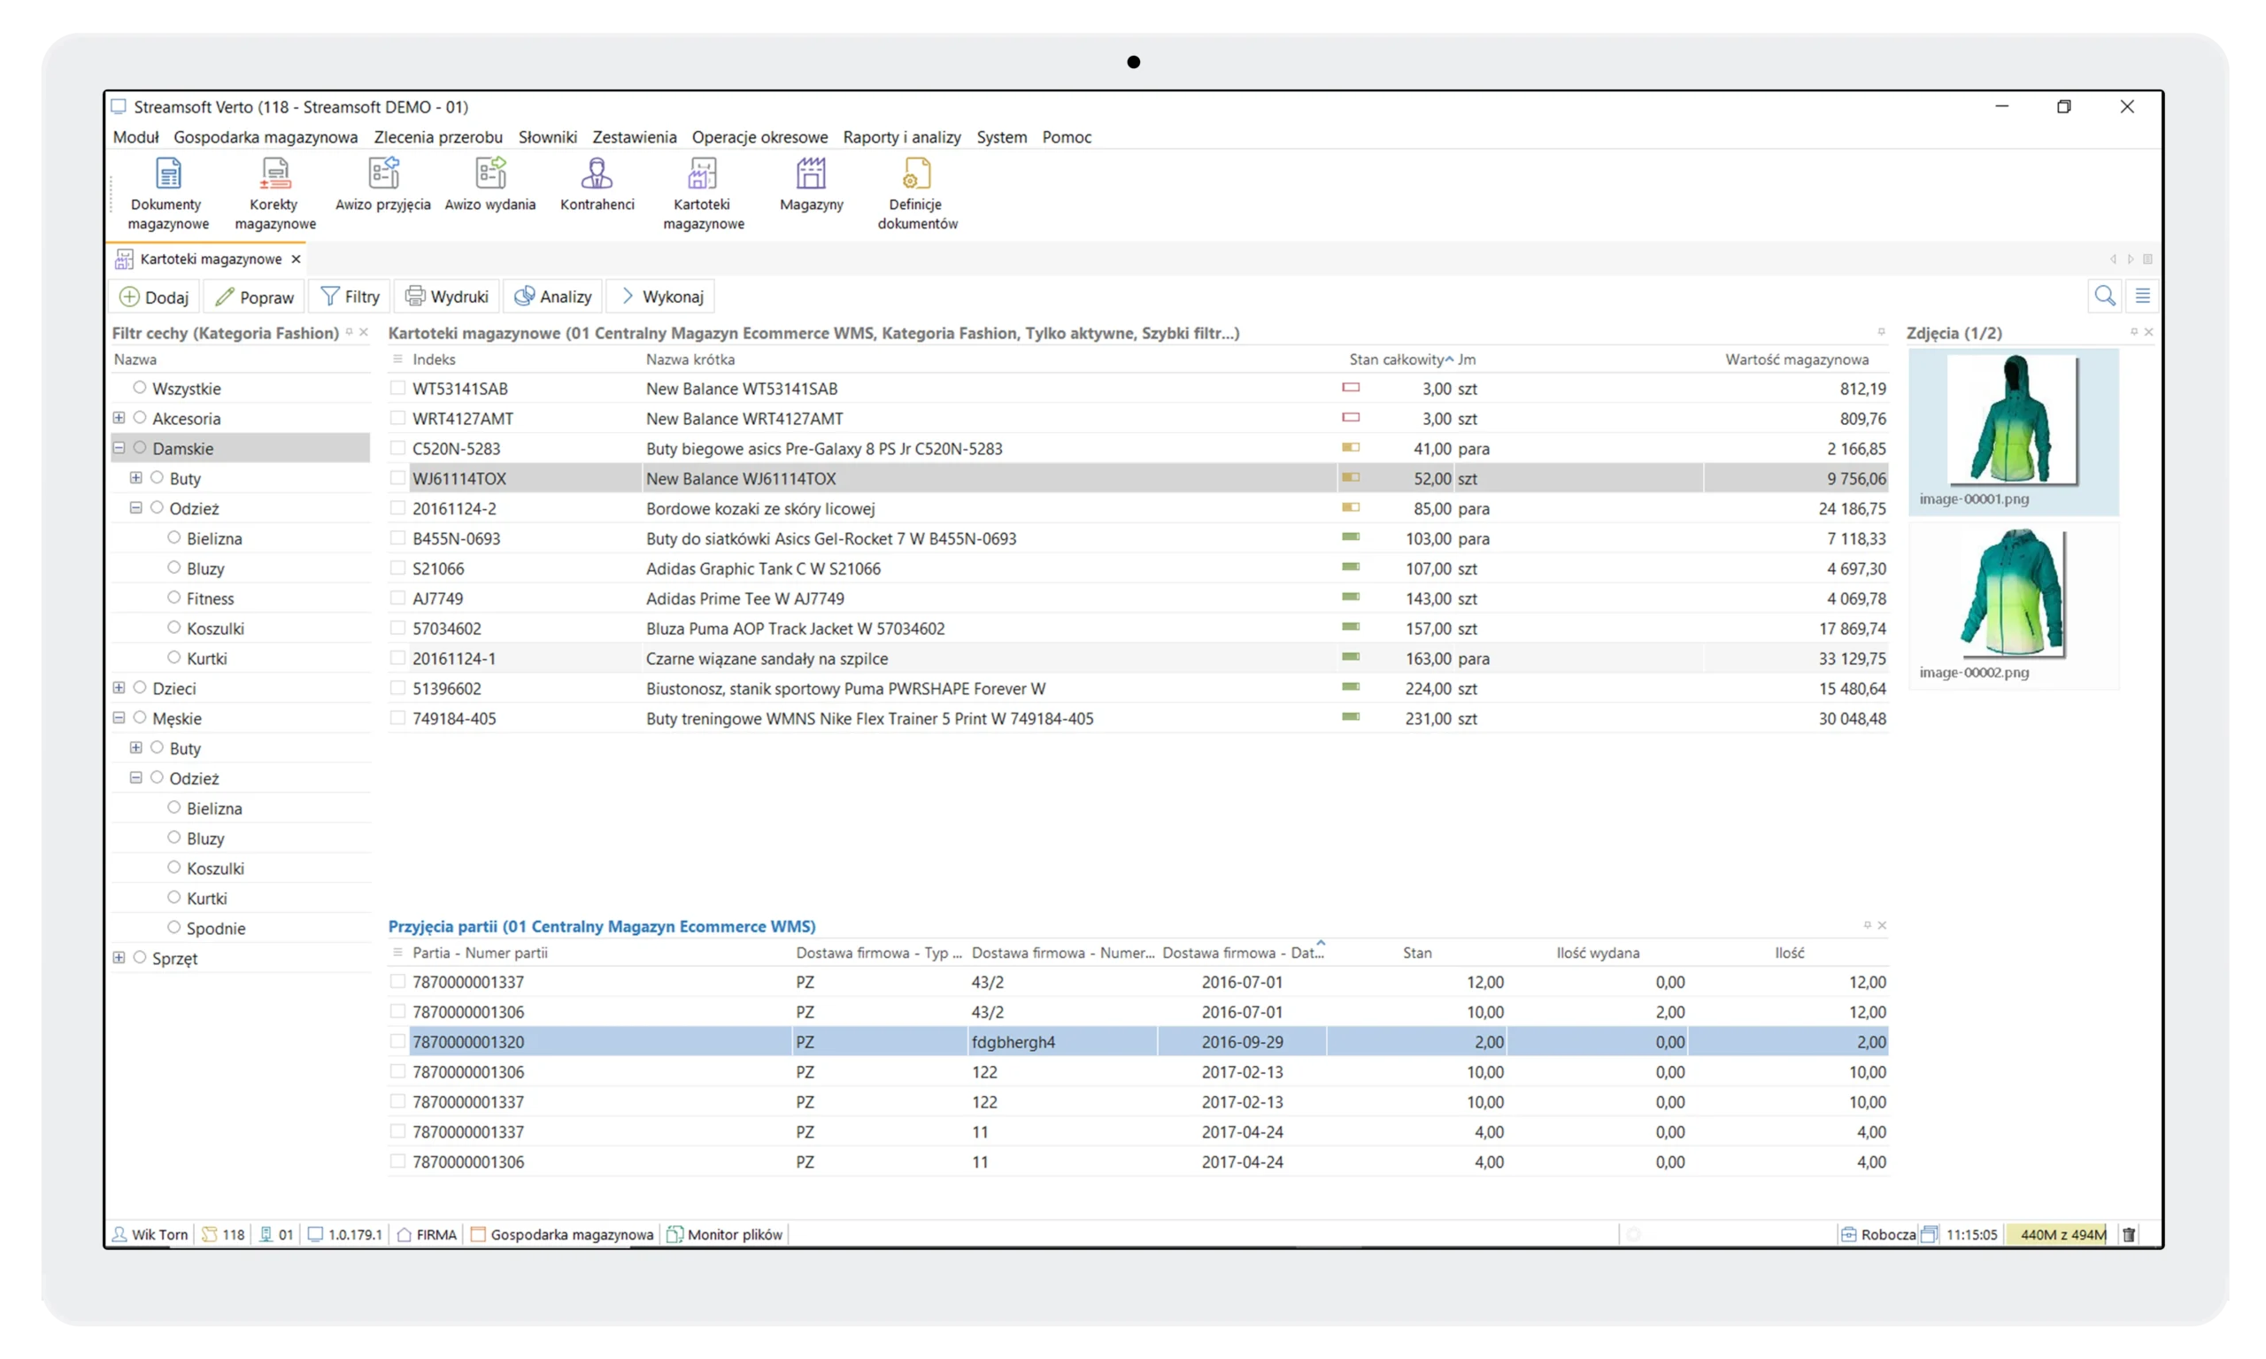Select the Bluzy radio under Damskie

pyautogui.click(x=174, y=568)
